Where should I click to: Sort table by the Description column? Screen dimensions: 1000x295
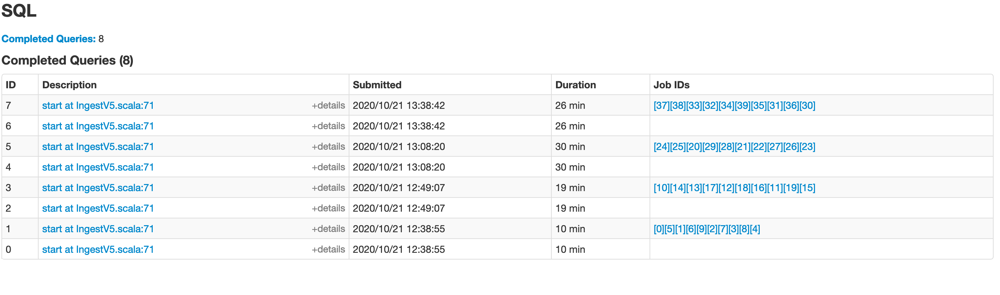pos(69,85)
